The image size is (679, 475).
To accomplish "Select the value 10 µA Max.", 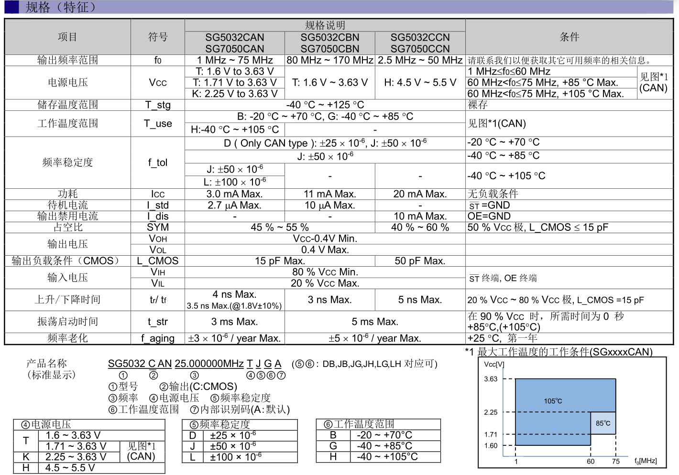I will click(330, 205).
